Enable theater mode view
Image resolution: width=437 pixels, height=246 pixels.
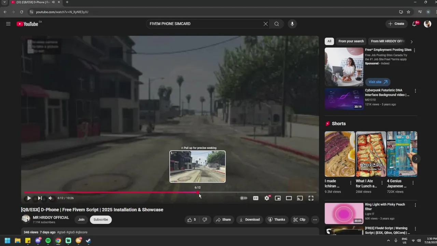click(x=289, y=198)
